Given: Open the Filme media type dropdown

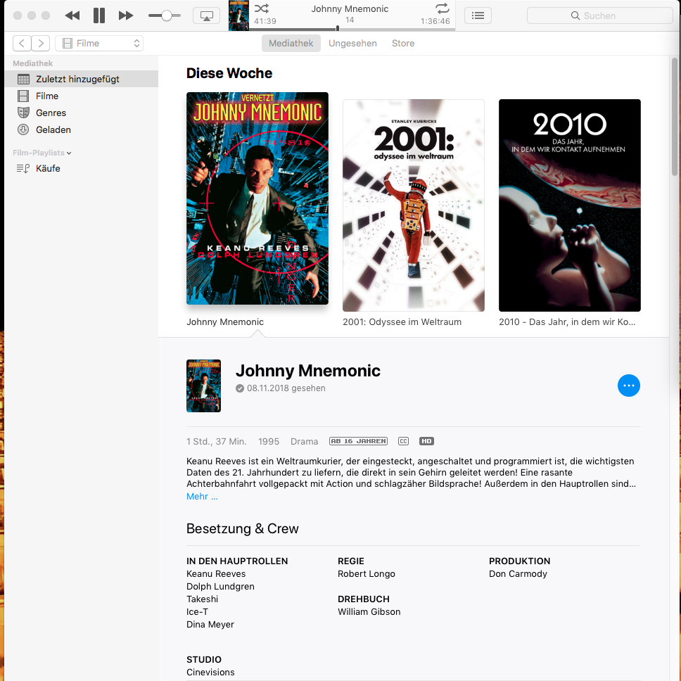Looking at the screenshot, I should coord(99,44).
